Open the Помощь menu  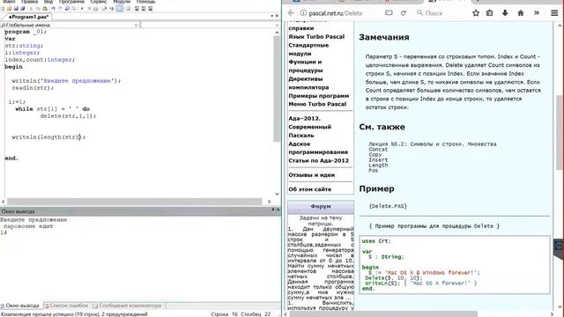145,2
